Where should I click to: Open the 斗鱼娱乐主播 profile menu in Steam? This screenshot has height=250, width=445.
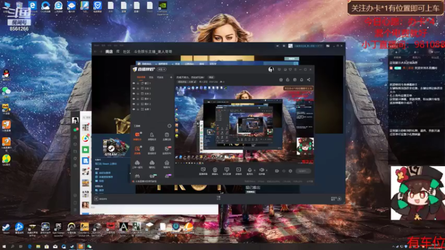click(153, 52)
